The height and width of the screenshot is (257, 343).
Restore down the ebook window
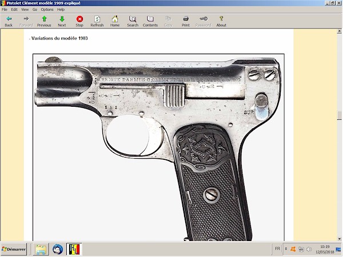(x=333, y=3)
